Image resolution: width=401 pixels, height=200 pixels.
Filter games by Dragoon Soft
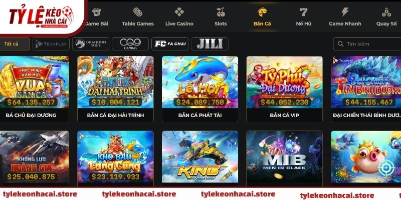(x=91, y=44)
